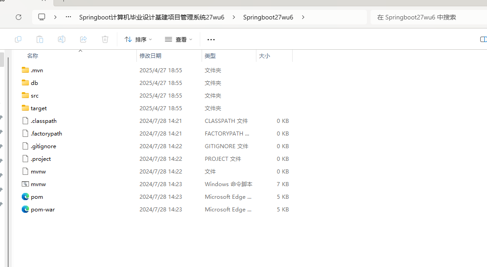Click the Edge icon beside the pom file
Image resolution: width=487 pixels, height=267 pixels.
tap(25, 197)
